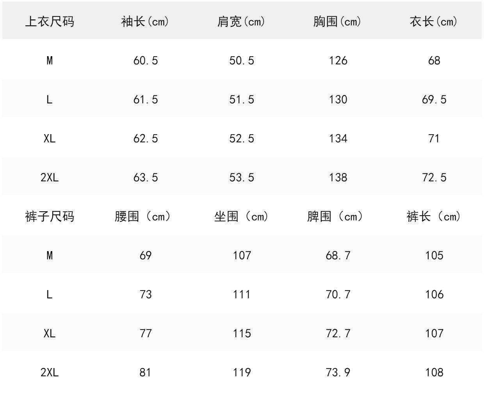Select the shoulder width value 52.5
484x393 pixels.
242,138
